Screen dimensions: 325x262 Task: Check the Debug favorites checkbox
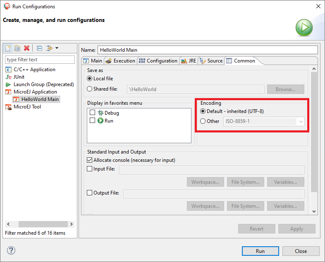(93, 113)
